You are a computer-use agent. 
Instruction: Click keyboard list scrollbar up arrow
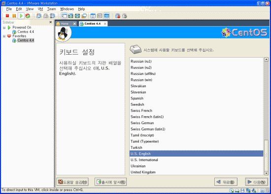click(x=266, y=60)
